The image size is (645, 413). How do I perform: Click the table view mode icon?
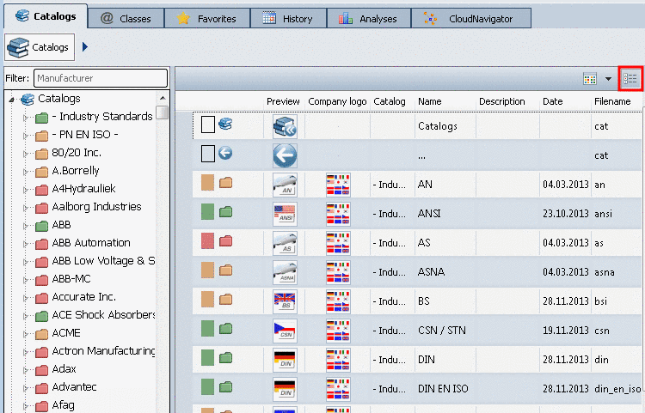590,78
